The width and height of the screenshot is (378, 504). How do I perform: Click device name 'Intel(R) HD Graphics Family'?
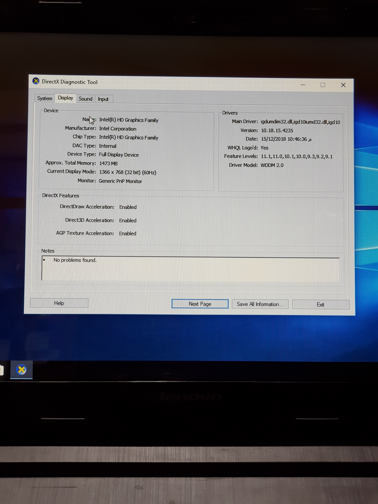(129, 120)
